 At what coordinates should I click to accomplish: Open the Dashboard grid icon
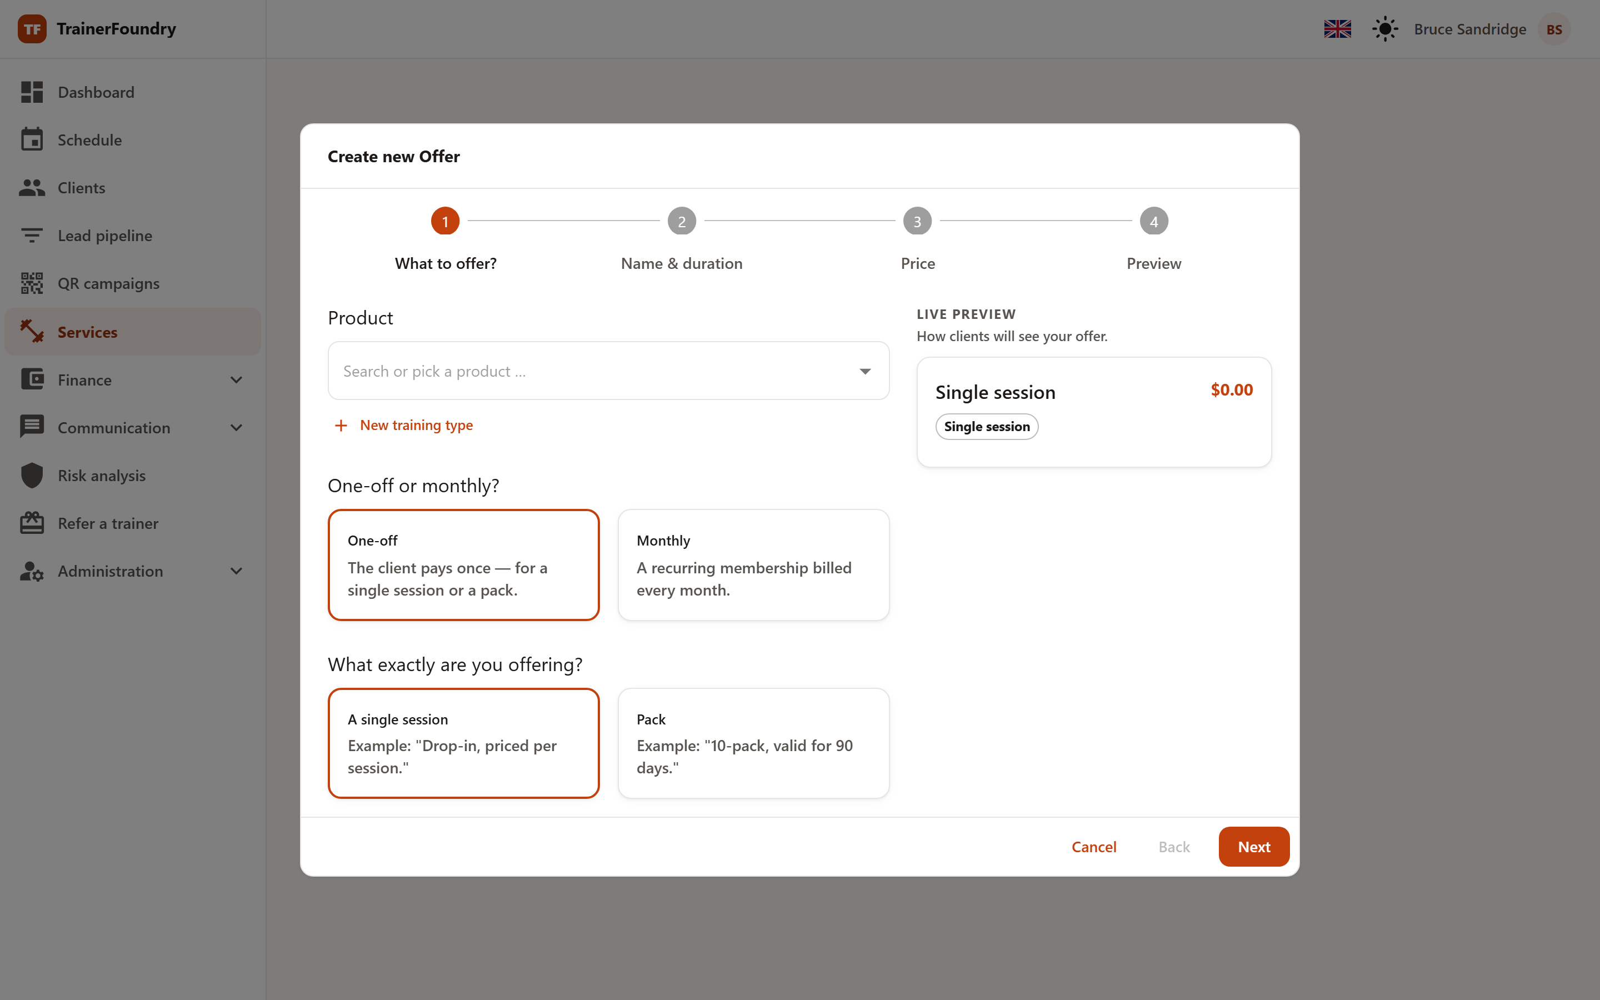[x=32, y=92]
